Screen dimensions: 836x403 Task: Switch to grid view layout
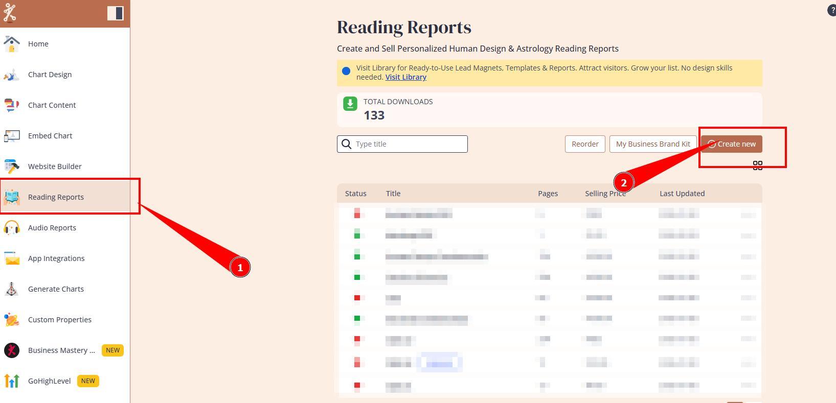(757, 165)
